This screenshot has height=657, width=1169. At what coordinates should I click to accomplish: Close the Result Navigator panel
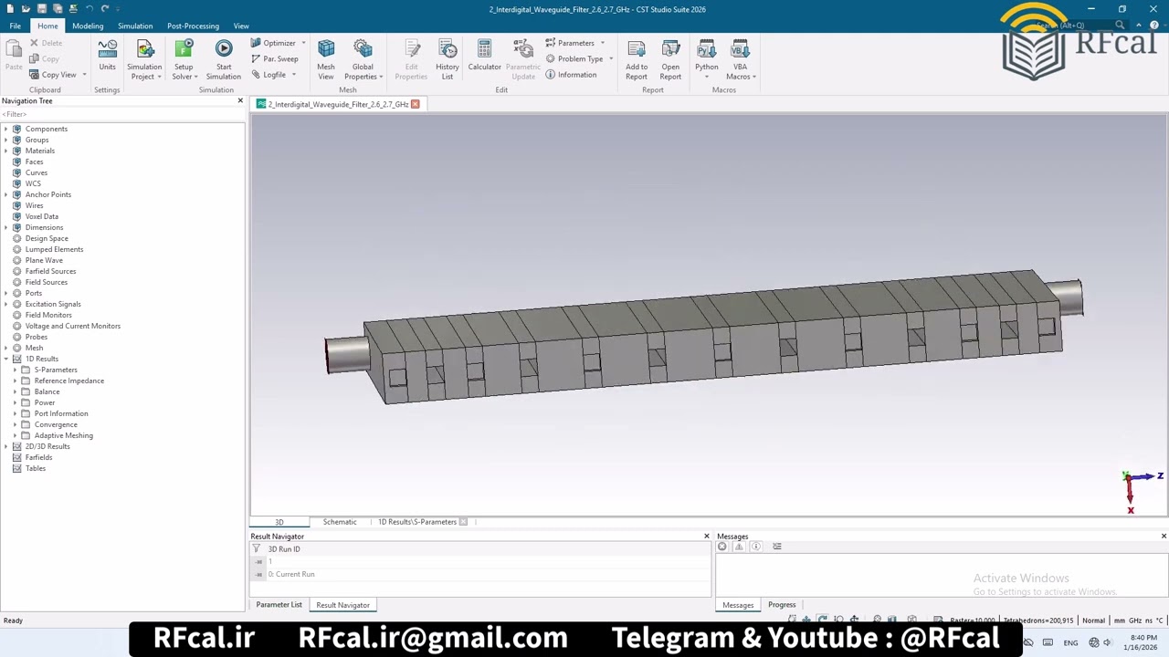point(706,536)
